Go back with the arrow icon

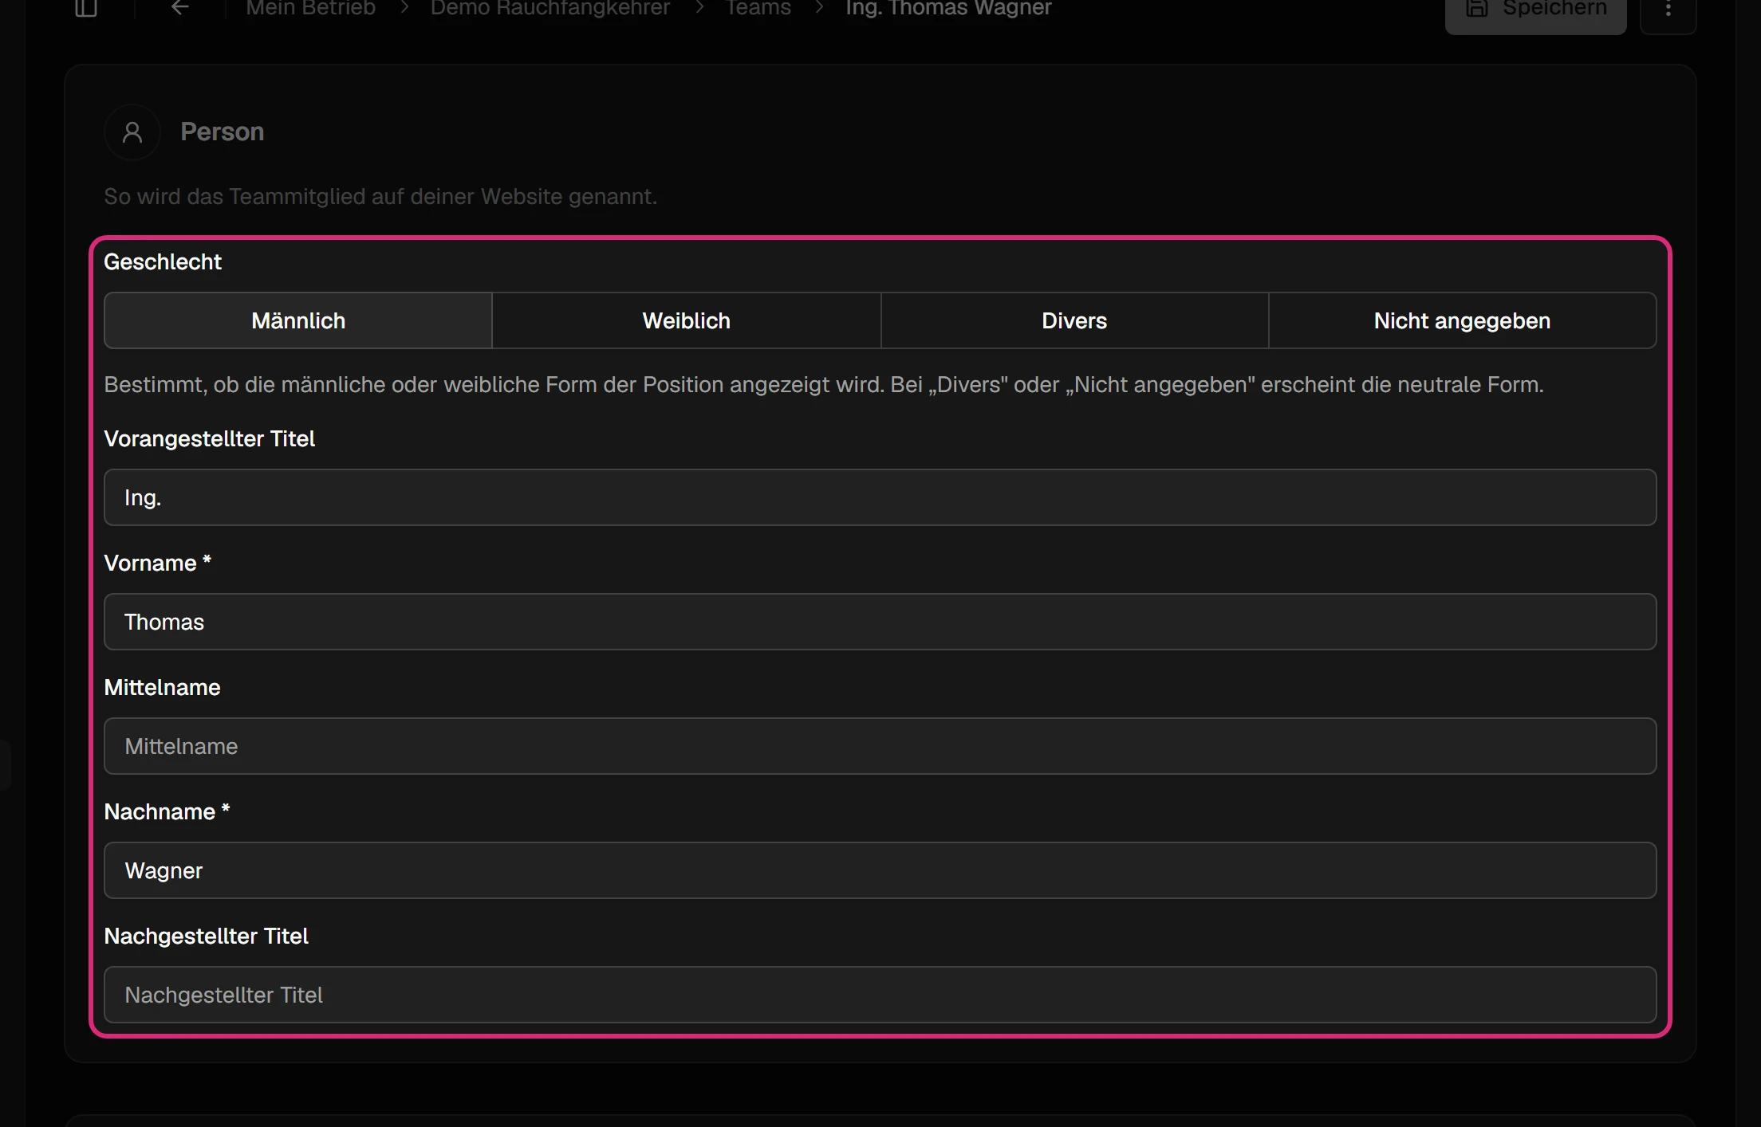180,8
